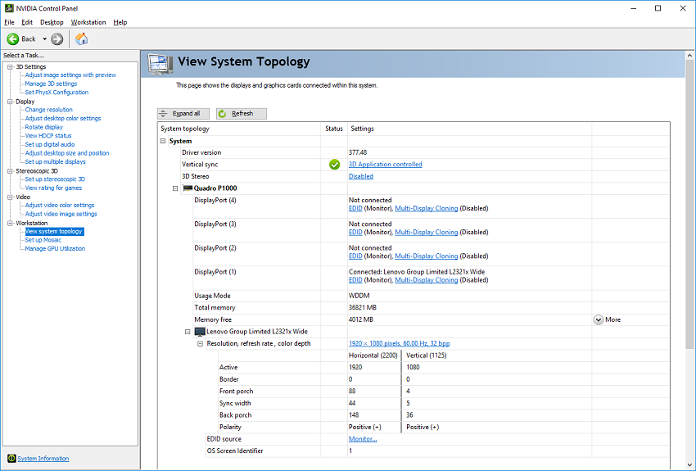
Task: Click the 3D Application controlled link
Action: [x=386, y=165]
